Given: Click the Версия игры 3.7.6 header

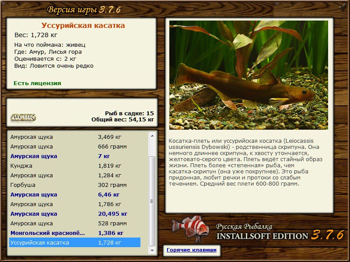Looking at the screenshot, I should click(x=84, y=10).
